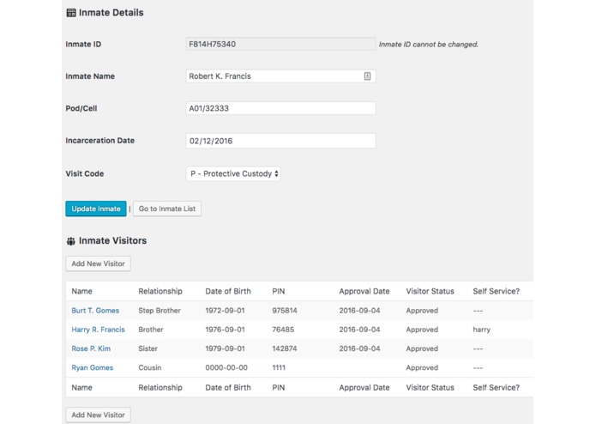The width and height of the screenshot is (596, 424).
Task: Click PIN 975814 cell
Action: [285, 311]
